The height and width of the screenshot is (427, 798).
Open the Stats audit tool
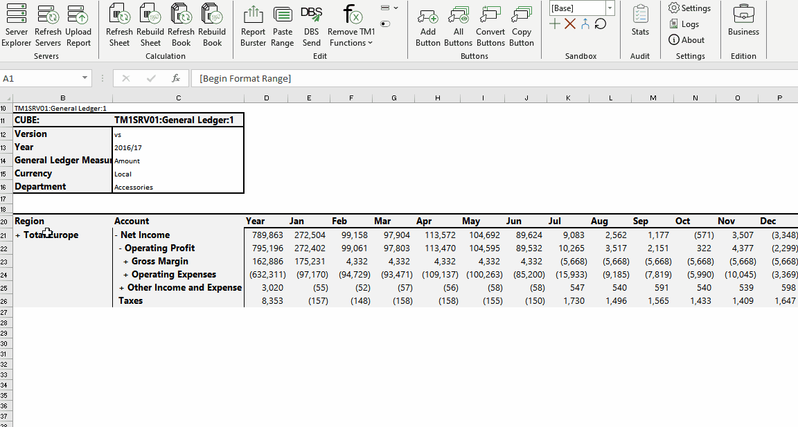(640, 21)
